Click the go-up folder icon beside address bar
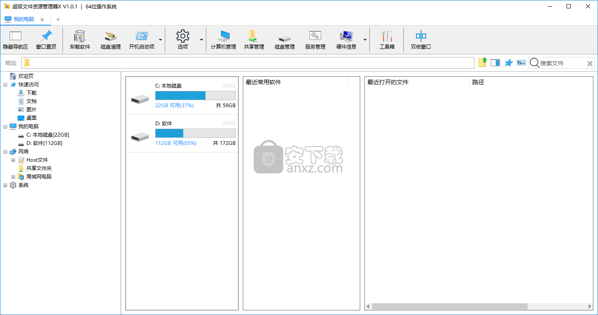The width and height of the screenshot is (598, 315). tap(483, 63)
